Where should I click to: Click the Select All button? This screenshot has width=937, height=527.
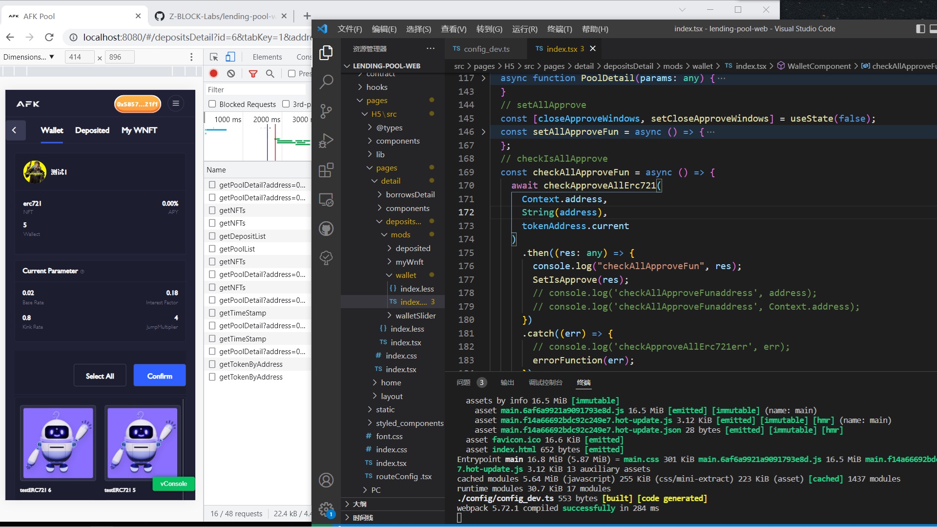(100, 376)
